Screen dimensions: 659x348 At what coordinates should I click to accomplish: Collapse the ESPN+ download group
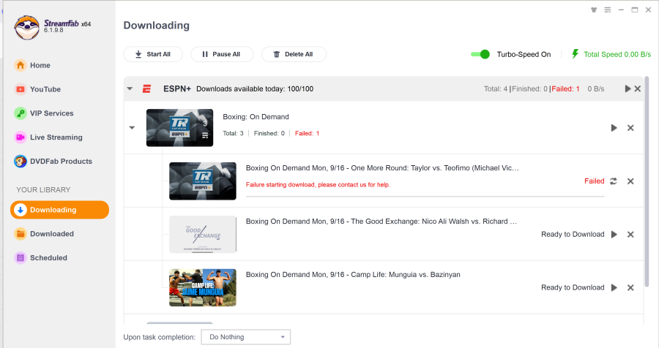(x=130, y=88)
